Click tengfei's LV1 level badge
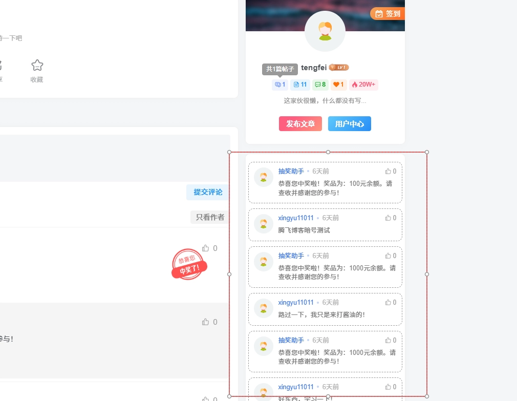This screenshot has width=517, height=401. click(339, 67)
